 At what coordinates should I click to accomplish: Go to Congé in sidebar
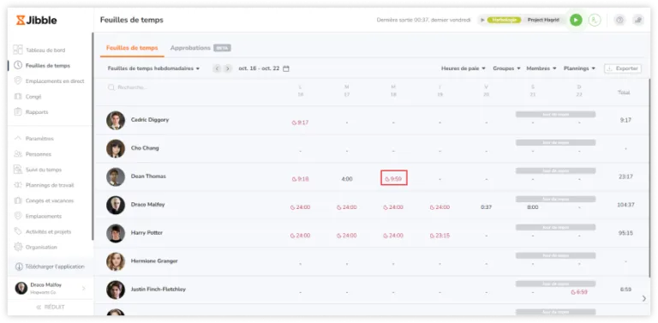point(27,97)
